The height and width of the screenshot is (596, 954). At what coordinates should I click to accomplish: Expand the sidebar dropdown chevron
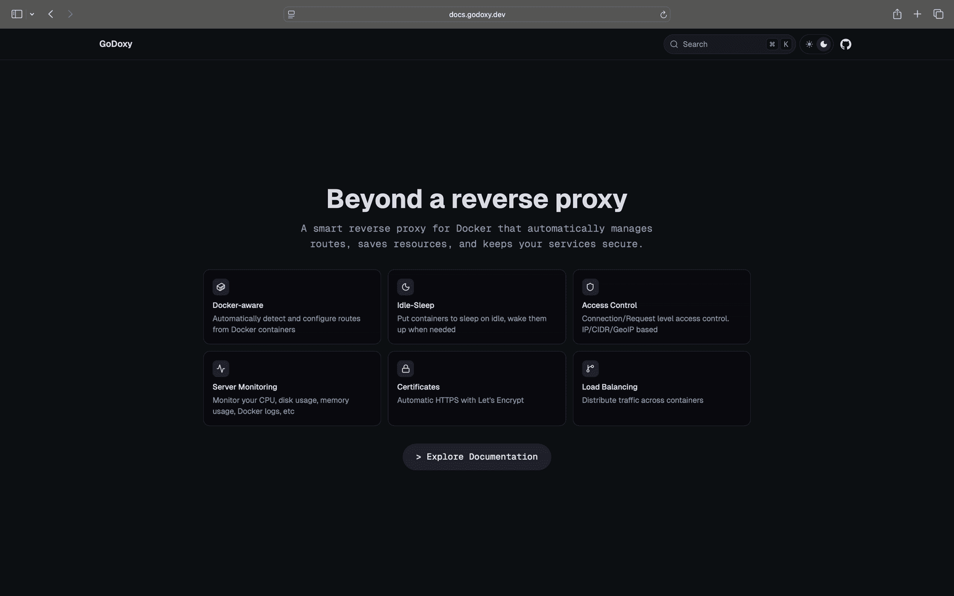coord(32,14)
